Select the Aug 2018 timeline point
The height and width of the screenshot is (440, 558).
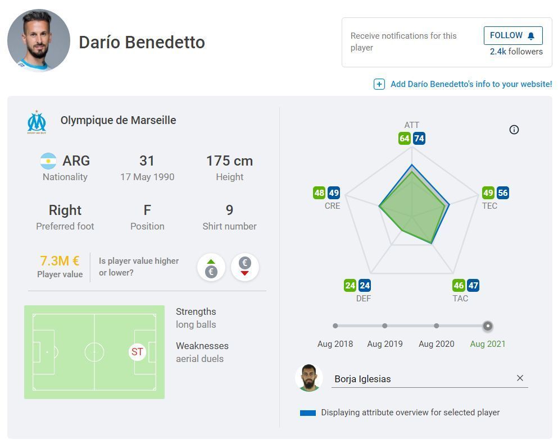click(335, 326)
